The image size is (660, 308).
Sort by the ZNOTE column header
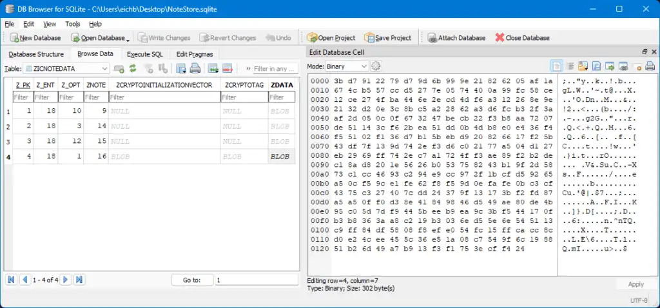pos(96,85)
